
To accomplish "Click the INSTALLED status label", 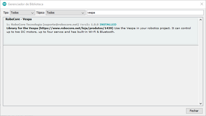I will click(x=108, y=25).
